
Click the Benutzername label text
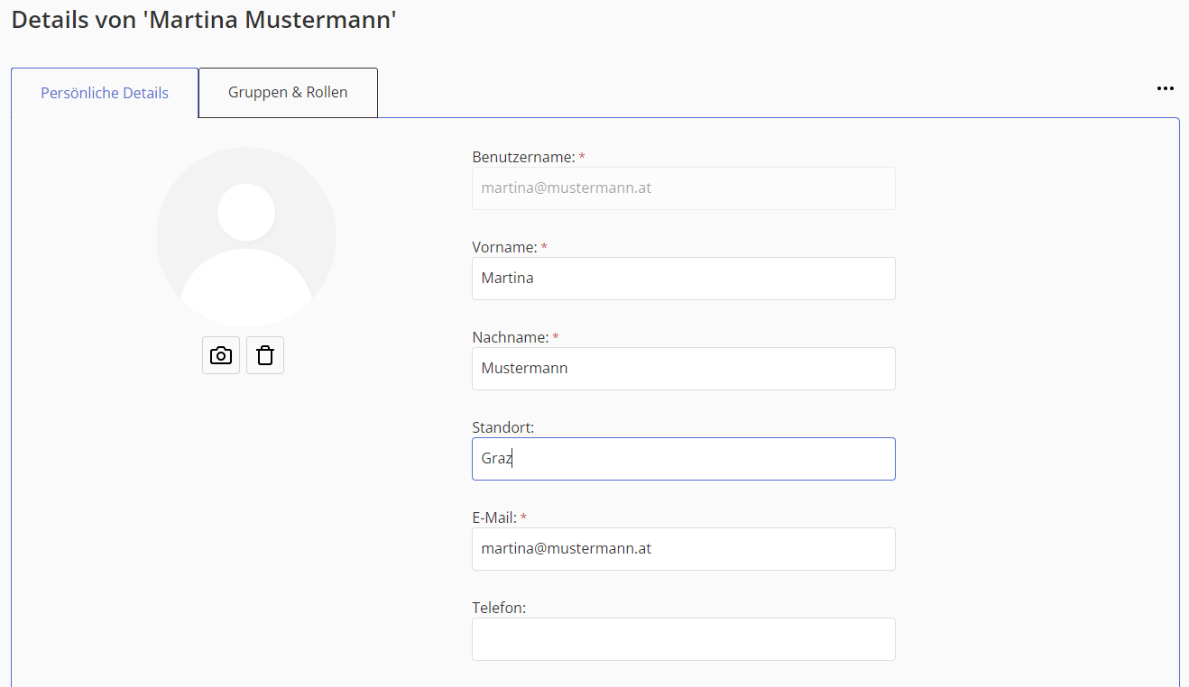pyautogui.click(x=523, y=157)
